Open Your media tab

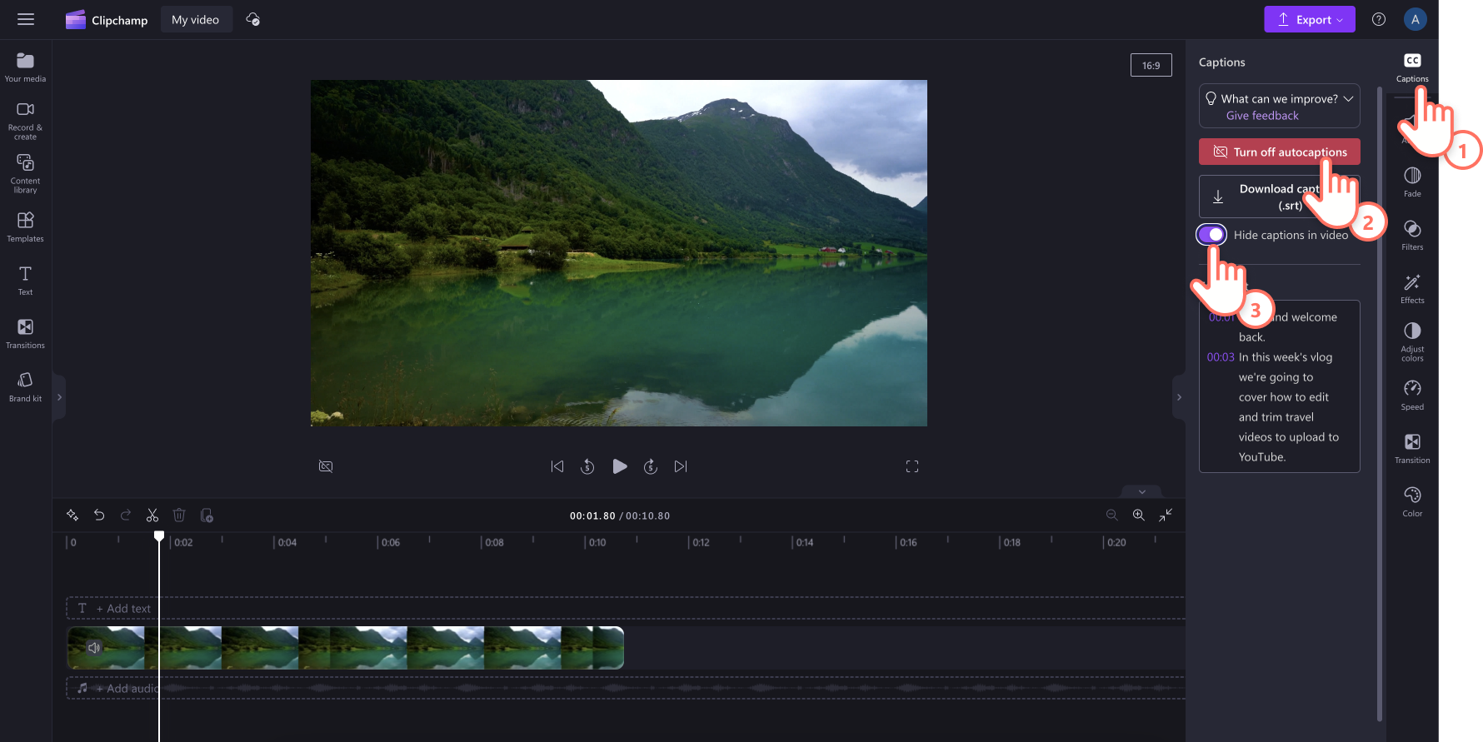(26, 67)
